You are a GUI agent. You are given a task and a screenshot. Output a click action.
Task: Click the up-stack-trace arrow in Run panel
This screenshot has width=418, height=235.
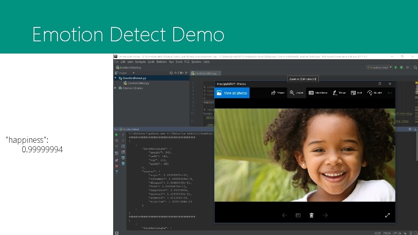(x=123, y=135)
